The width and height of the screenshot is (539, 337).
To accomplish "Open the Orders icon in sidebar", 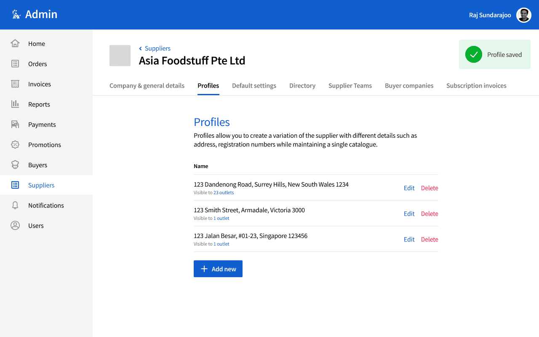I will point(15,64).
